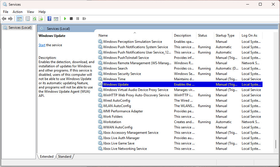Screen dimensions: 280x167
Task: Click the green Start Service play icon
Action: point(65,19)
